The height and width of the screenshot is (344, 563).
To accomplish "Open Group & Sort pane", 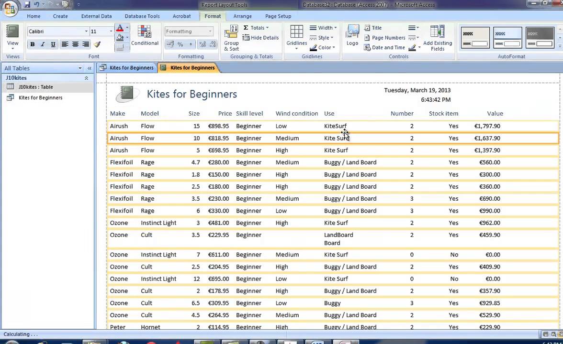I will (231, 38).
